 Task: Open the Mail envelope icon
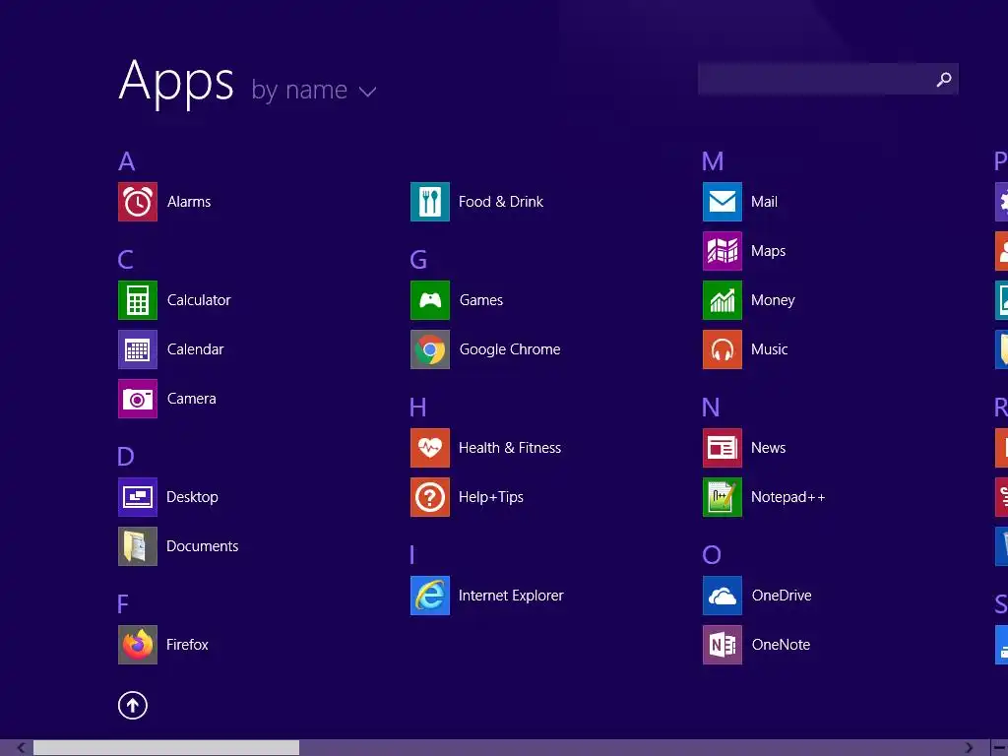coord(723,202)
